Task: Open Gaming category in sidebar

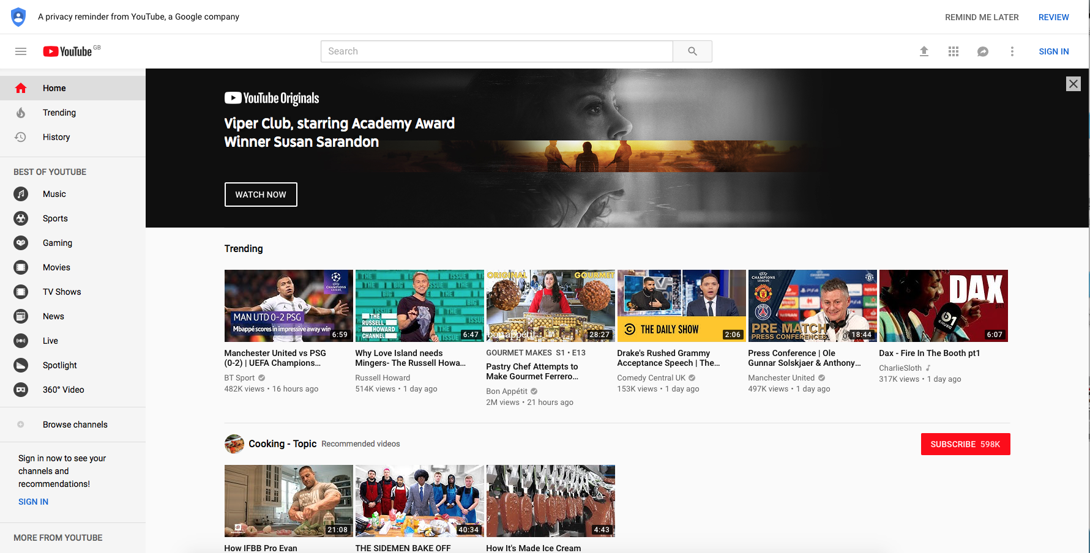Action: coord(58,243)
